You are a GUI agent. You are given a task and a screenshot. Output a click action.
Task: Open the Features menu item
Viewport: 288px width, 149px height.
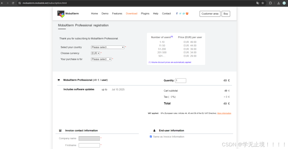click(x=117, y=14)
